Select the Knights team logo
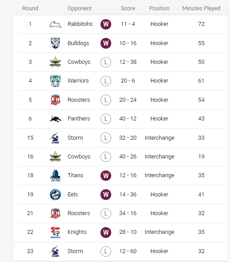230x262 pixels. click(55, 233)
